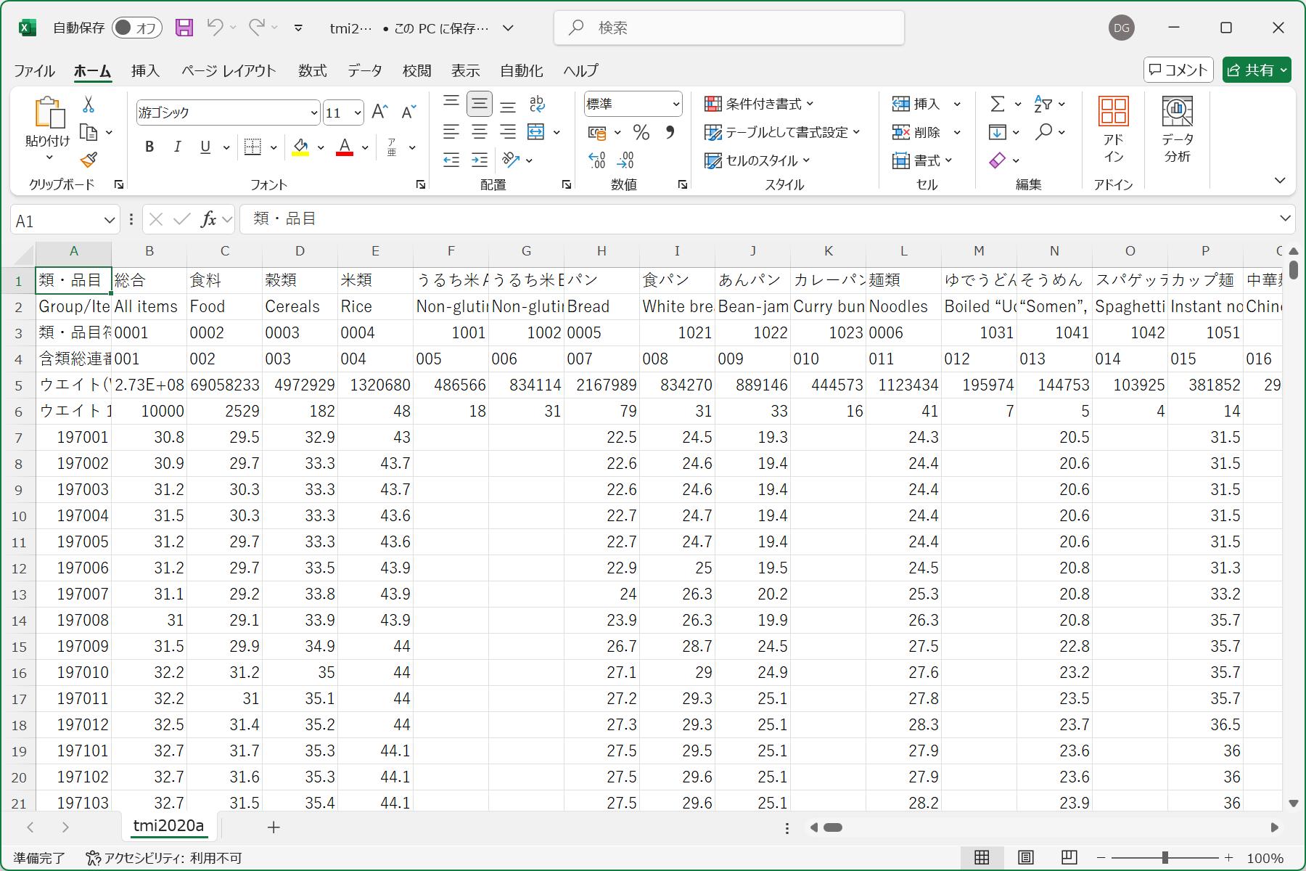1306x871 pixels.
Task: Click the Copy icon in clipboard group
Action: tap(89, 132)
